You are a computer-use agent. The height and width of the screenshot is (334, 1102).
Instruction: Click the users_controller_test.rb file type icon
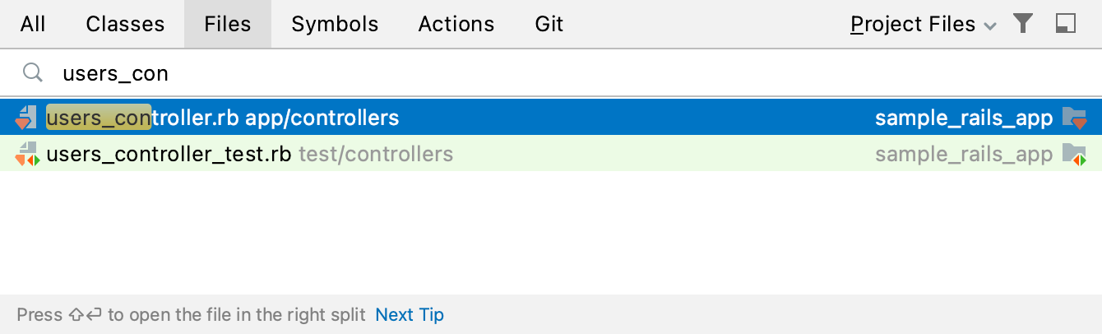tap(26, 154)
